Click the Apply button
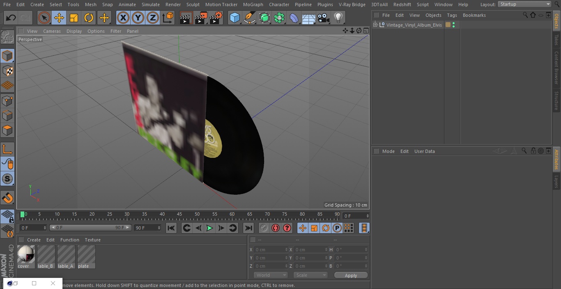This screenshot has height=289, width=561. (x=351, y=275)
